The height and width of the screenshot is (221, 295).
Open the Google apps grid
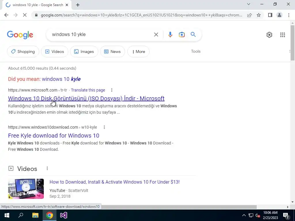pos(282,35)
